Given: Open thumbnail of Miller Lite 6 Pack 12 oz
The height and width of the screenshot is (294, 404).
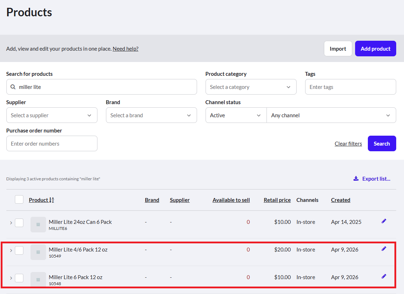Looking at the screenshot, I should coord(38,279).
